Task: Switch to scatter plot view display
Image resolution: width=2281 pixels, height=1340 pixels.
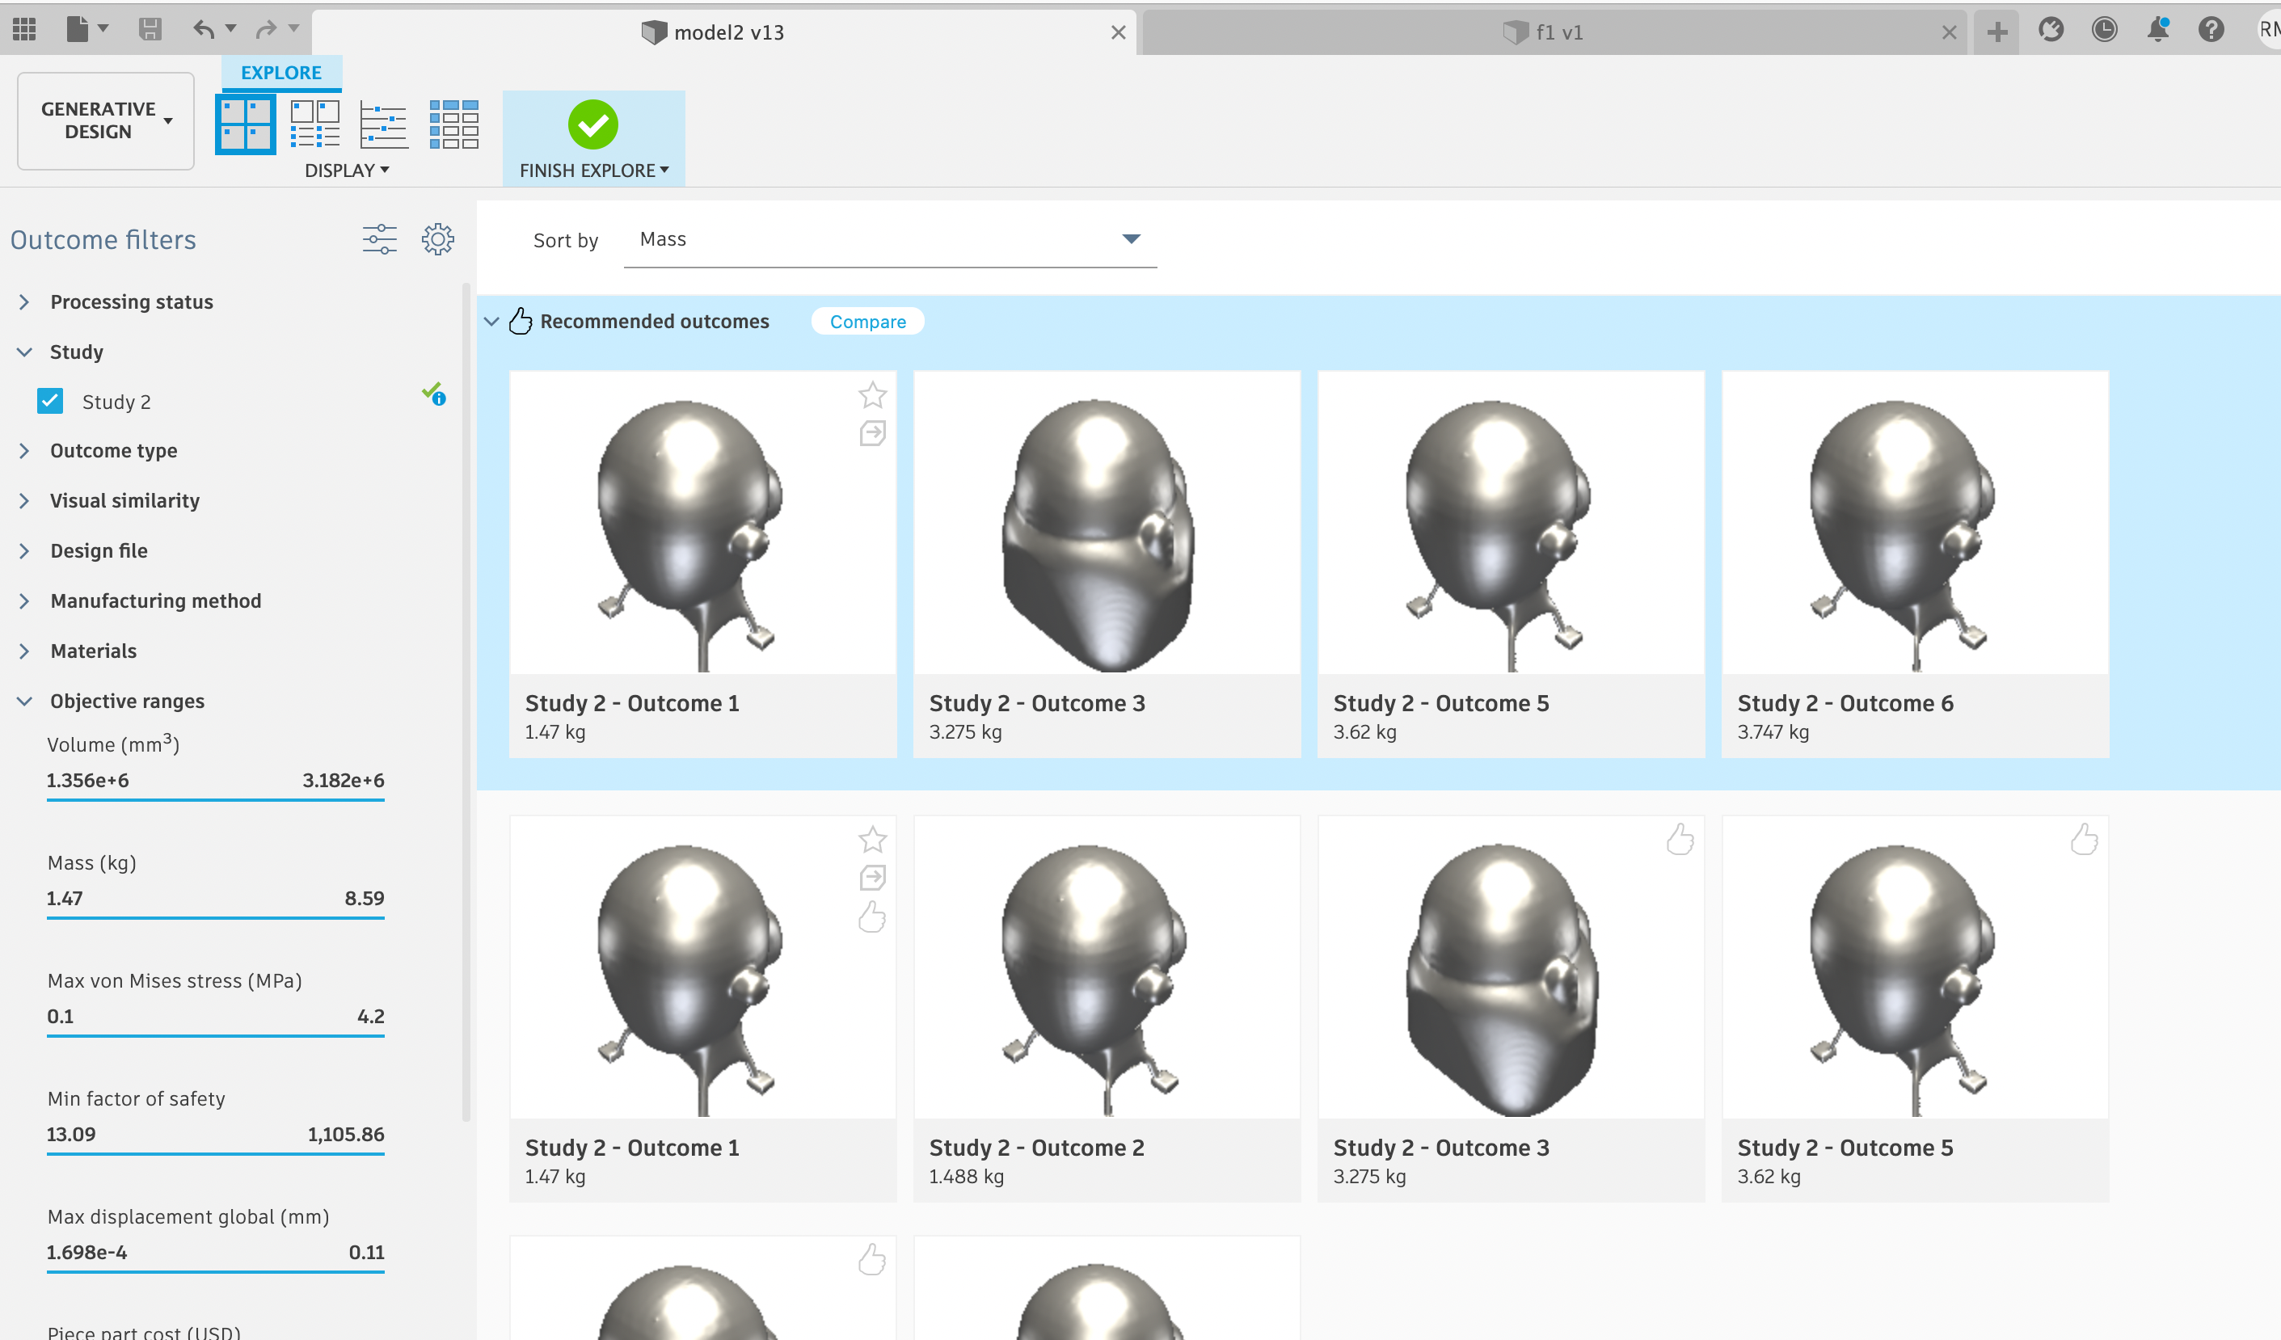Action: pyautogui.click(x=384, y=124)
